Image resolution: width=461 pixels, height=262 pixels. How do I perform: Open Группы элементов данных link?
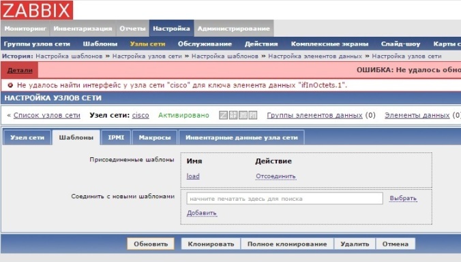pos(314,115)
